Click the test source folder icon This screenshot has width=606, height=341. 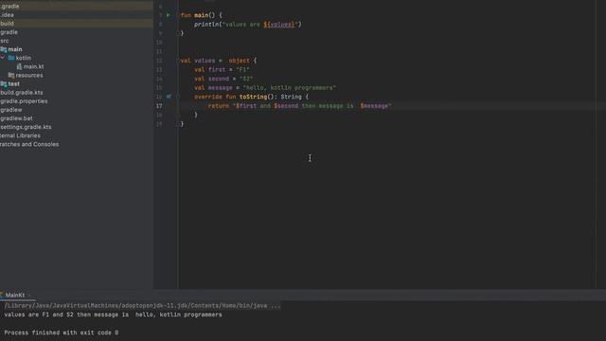tap(4, 84)
